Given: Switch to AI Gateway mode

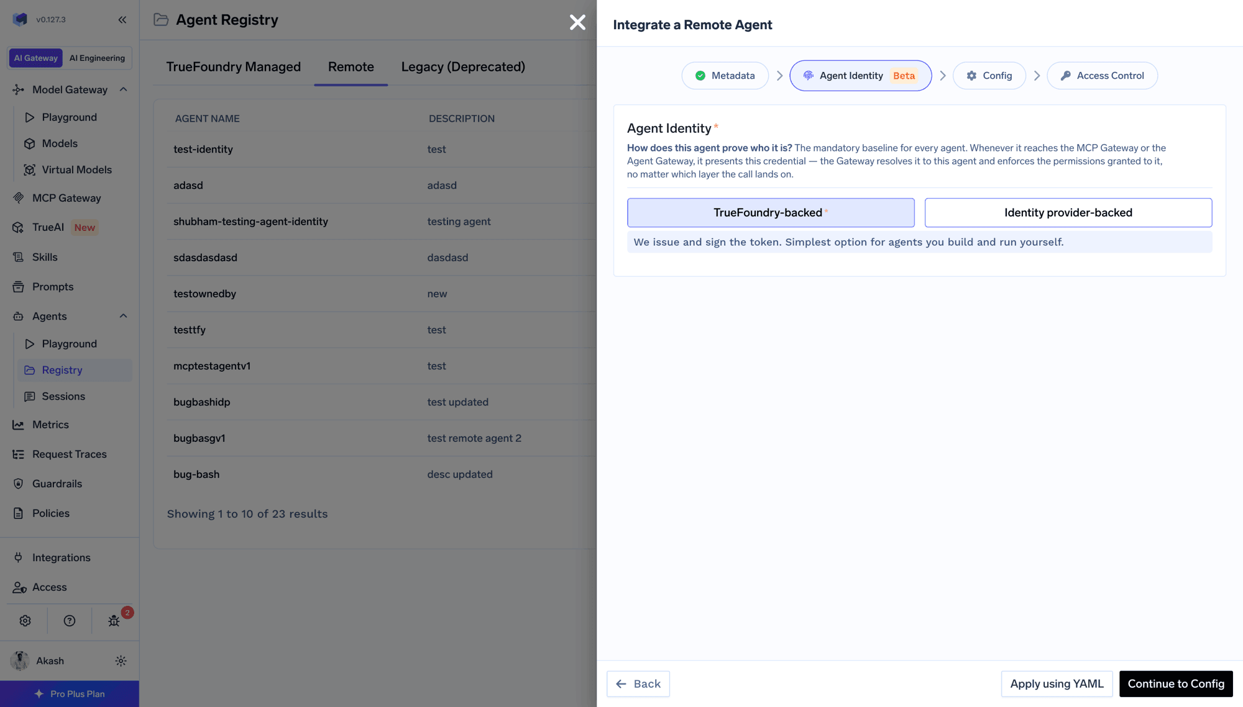Looking at the screenshot, I should click(x=35, y=58).
